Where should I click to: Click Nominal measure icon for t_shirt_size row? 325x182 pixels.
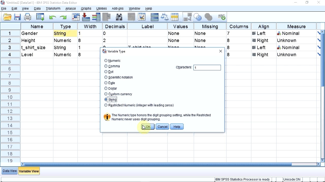pyautogui.click(x=279, y=48)
